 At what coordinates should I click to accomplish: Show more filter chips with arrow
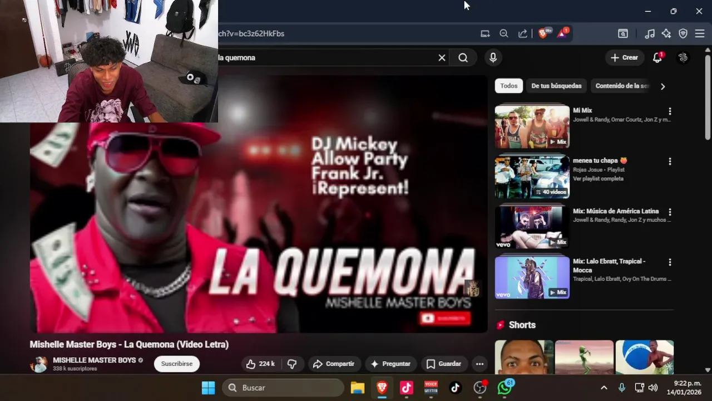pos(662,86)
